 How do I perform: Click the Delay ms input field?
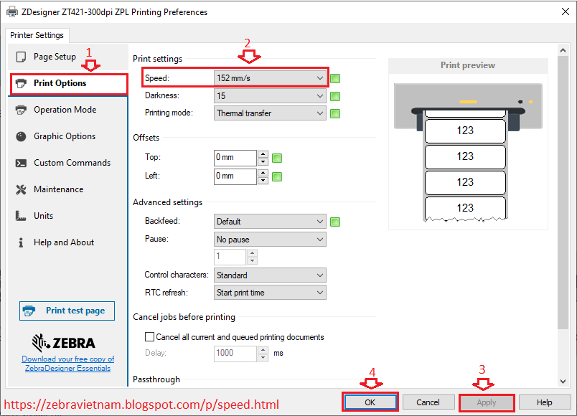click(235, 353)
